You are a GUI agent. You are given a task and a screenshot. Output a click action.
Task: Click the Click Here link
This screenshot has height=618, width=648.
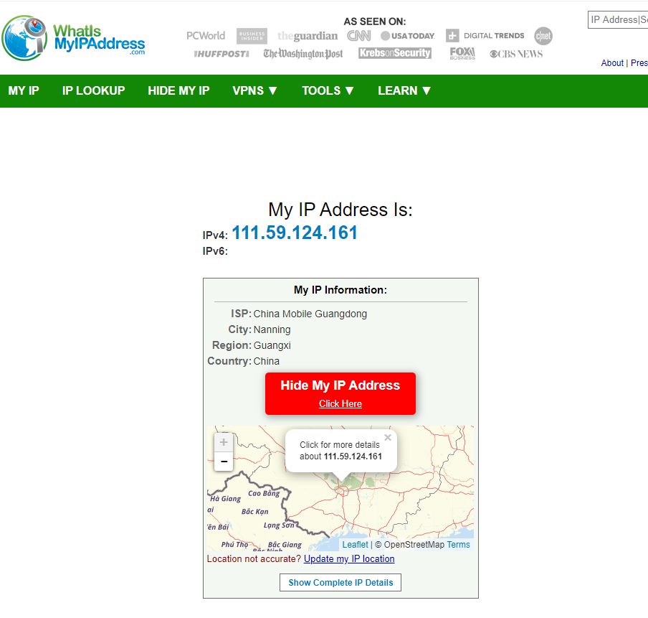[x=340, y=403]
